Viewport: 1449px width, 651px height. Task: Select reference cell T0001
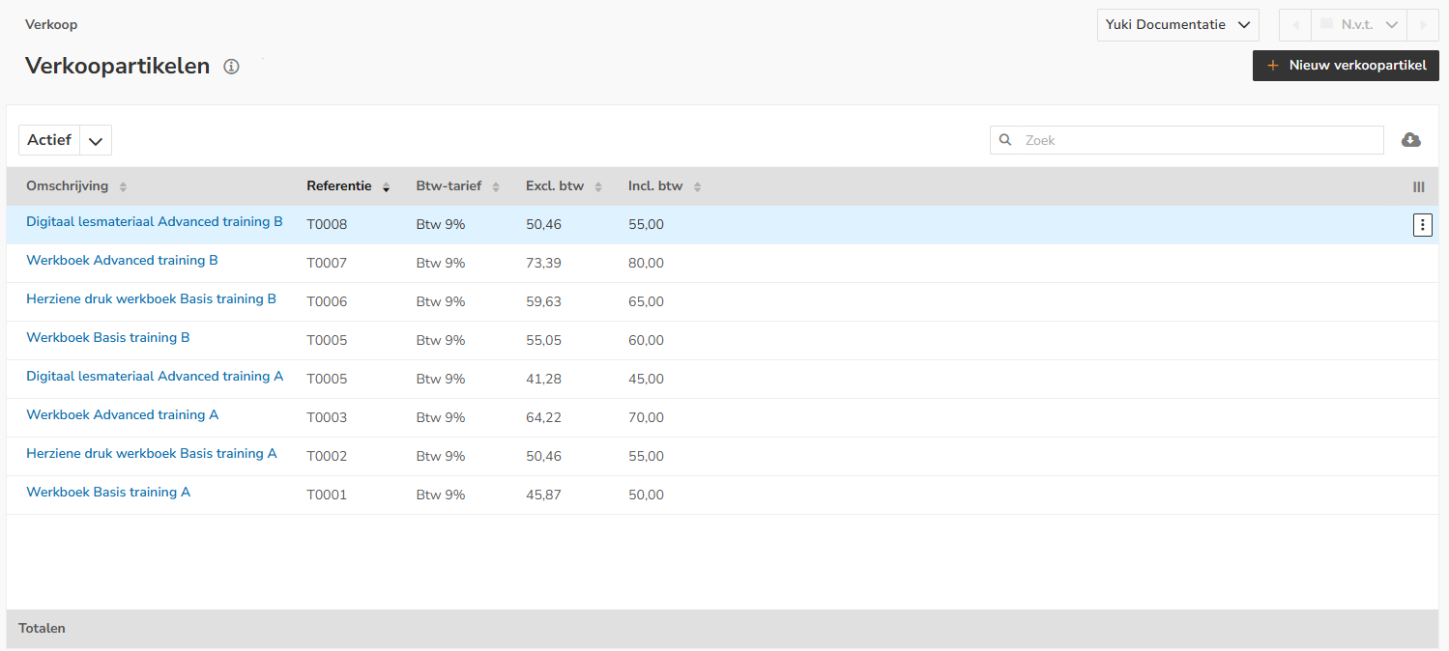[x=327, y=495]
